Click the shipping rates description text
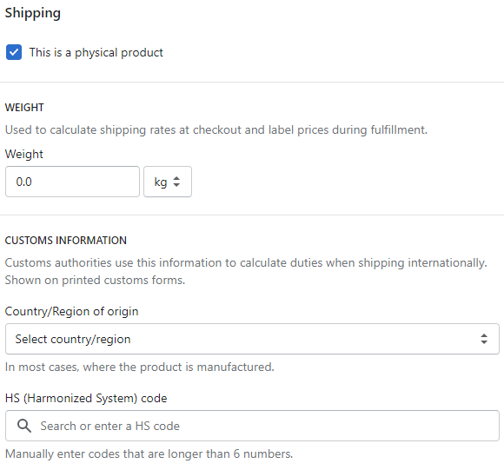This screenshot has width=504, height=470. 216,129
